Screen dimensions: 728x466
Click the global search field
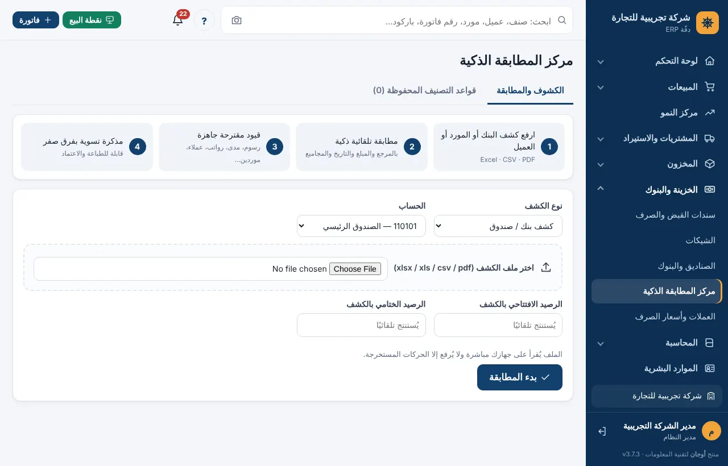397,20
